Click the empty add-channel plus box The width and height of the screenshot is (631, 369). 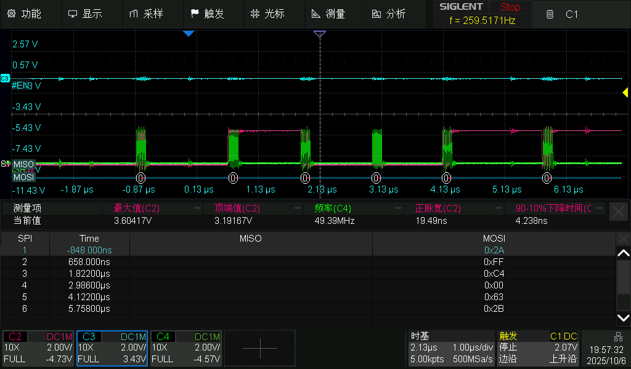259,348
